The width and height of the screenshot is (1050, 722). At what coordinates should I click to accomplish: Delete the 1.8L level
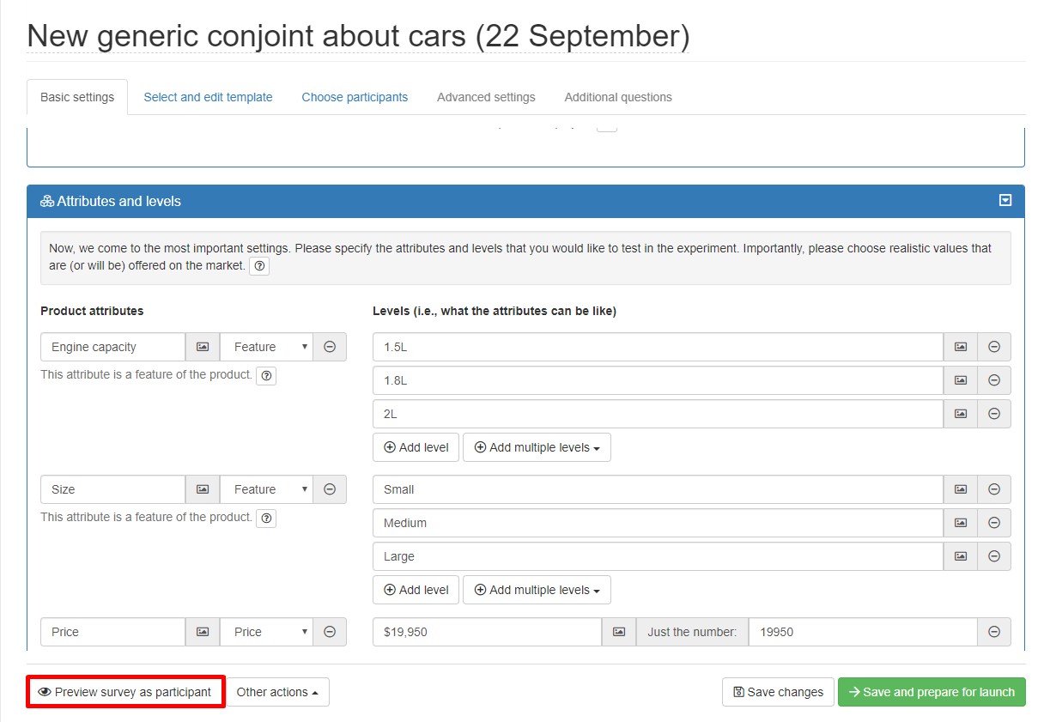click(994, 380)
